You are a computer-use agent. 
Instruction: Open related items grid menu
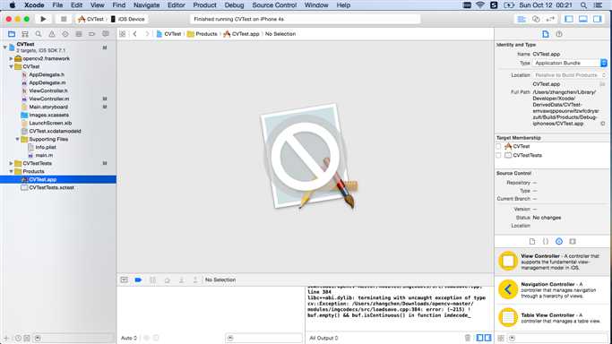click(123, 34)
